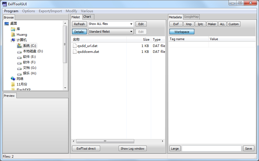Click the 库 libraries icon
The height and width of the screenshot is (161, 259).
(13, 29)
